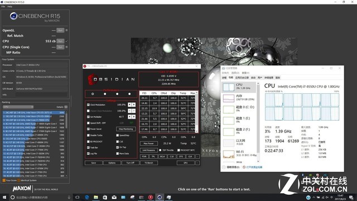Open the Microsoft Store taskbar icon

pyautogui.click(x=105, y=197)
